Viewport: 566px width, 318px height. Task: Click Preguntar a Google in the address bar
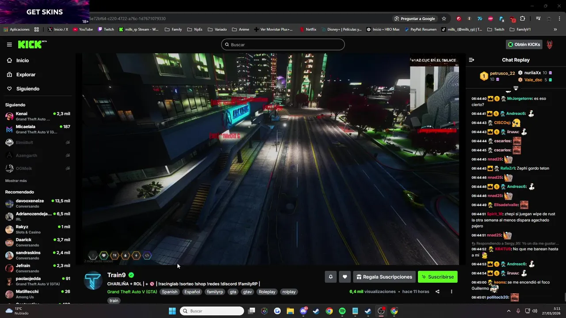coord(414,19)
